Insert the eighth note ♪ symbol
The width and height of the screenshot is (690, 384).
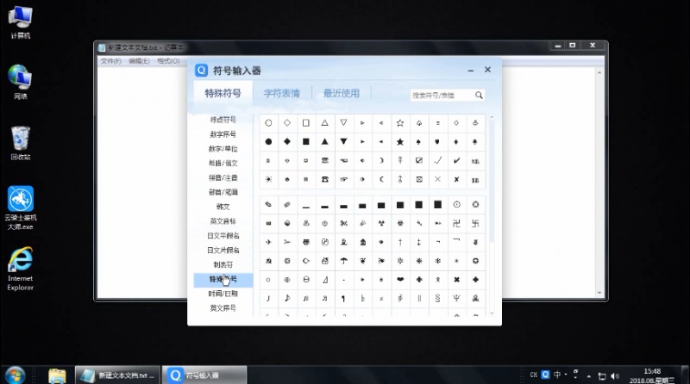coord(287,298)
